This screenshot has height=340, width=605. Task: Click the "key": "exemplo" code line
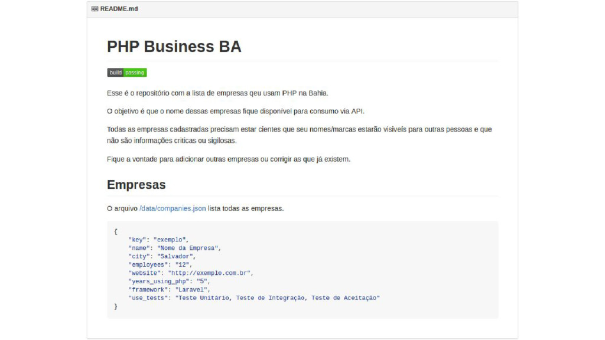point(158,240)
